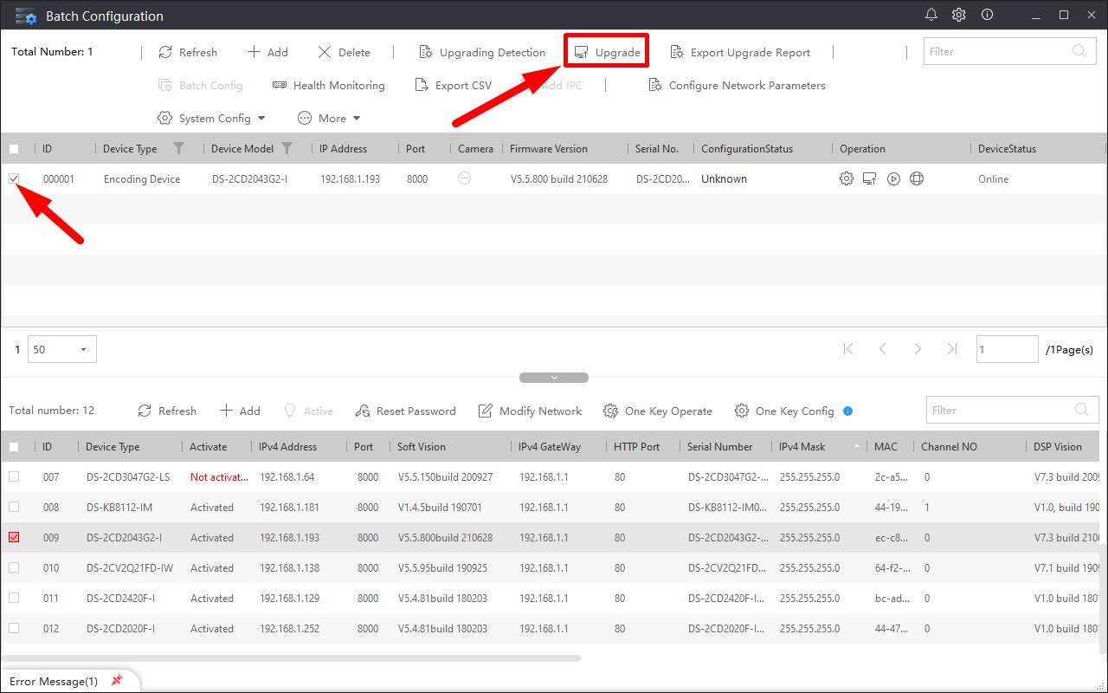Click the horizontal scrollbar of the lower table
Image resolution: width=1108 pixels, height=693 pixels.
tap(291, 658)
